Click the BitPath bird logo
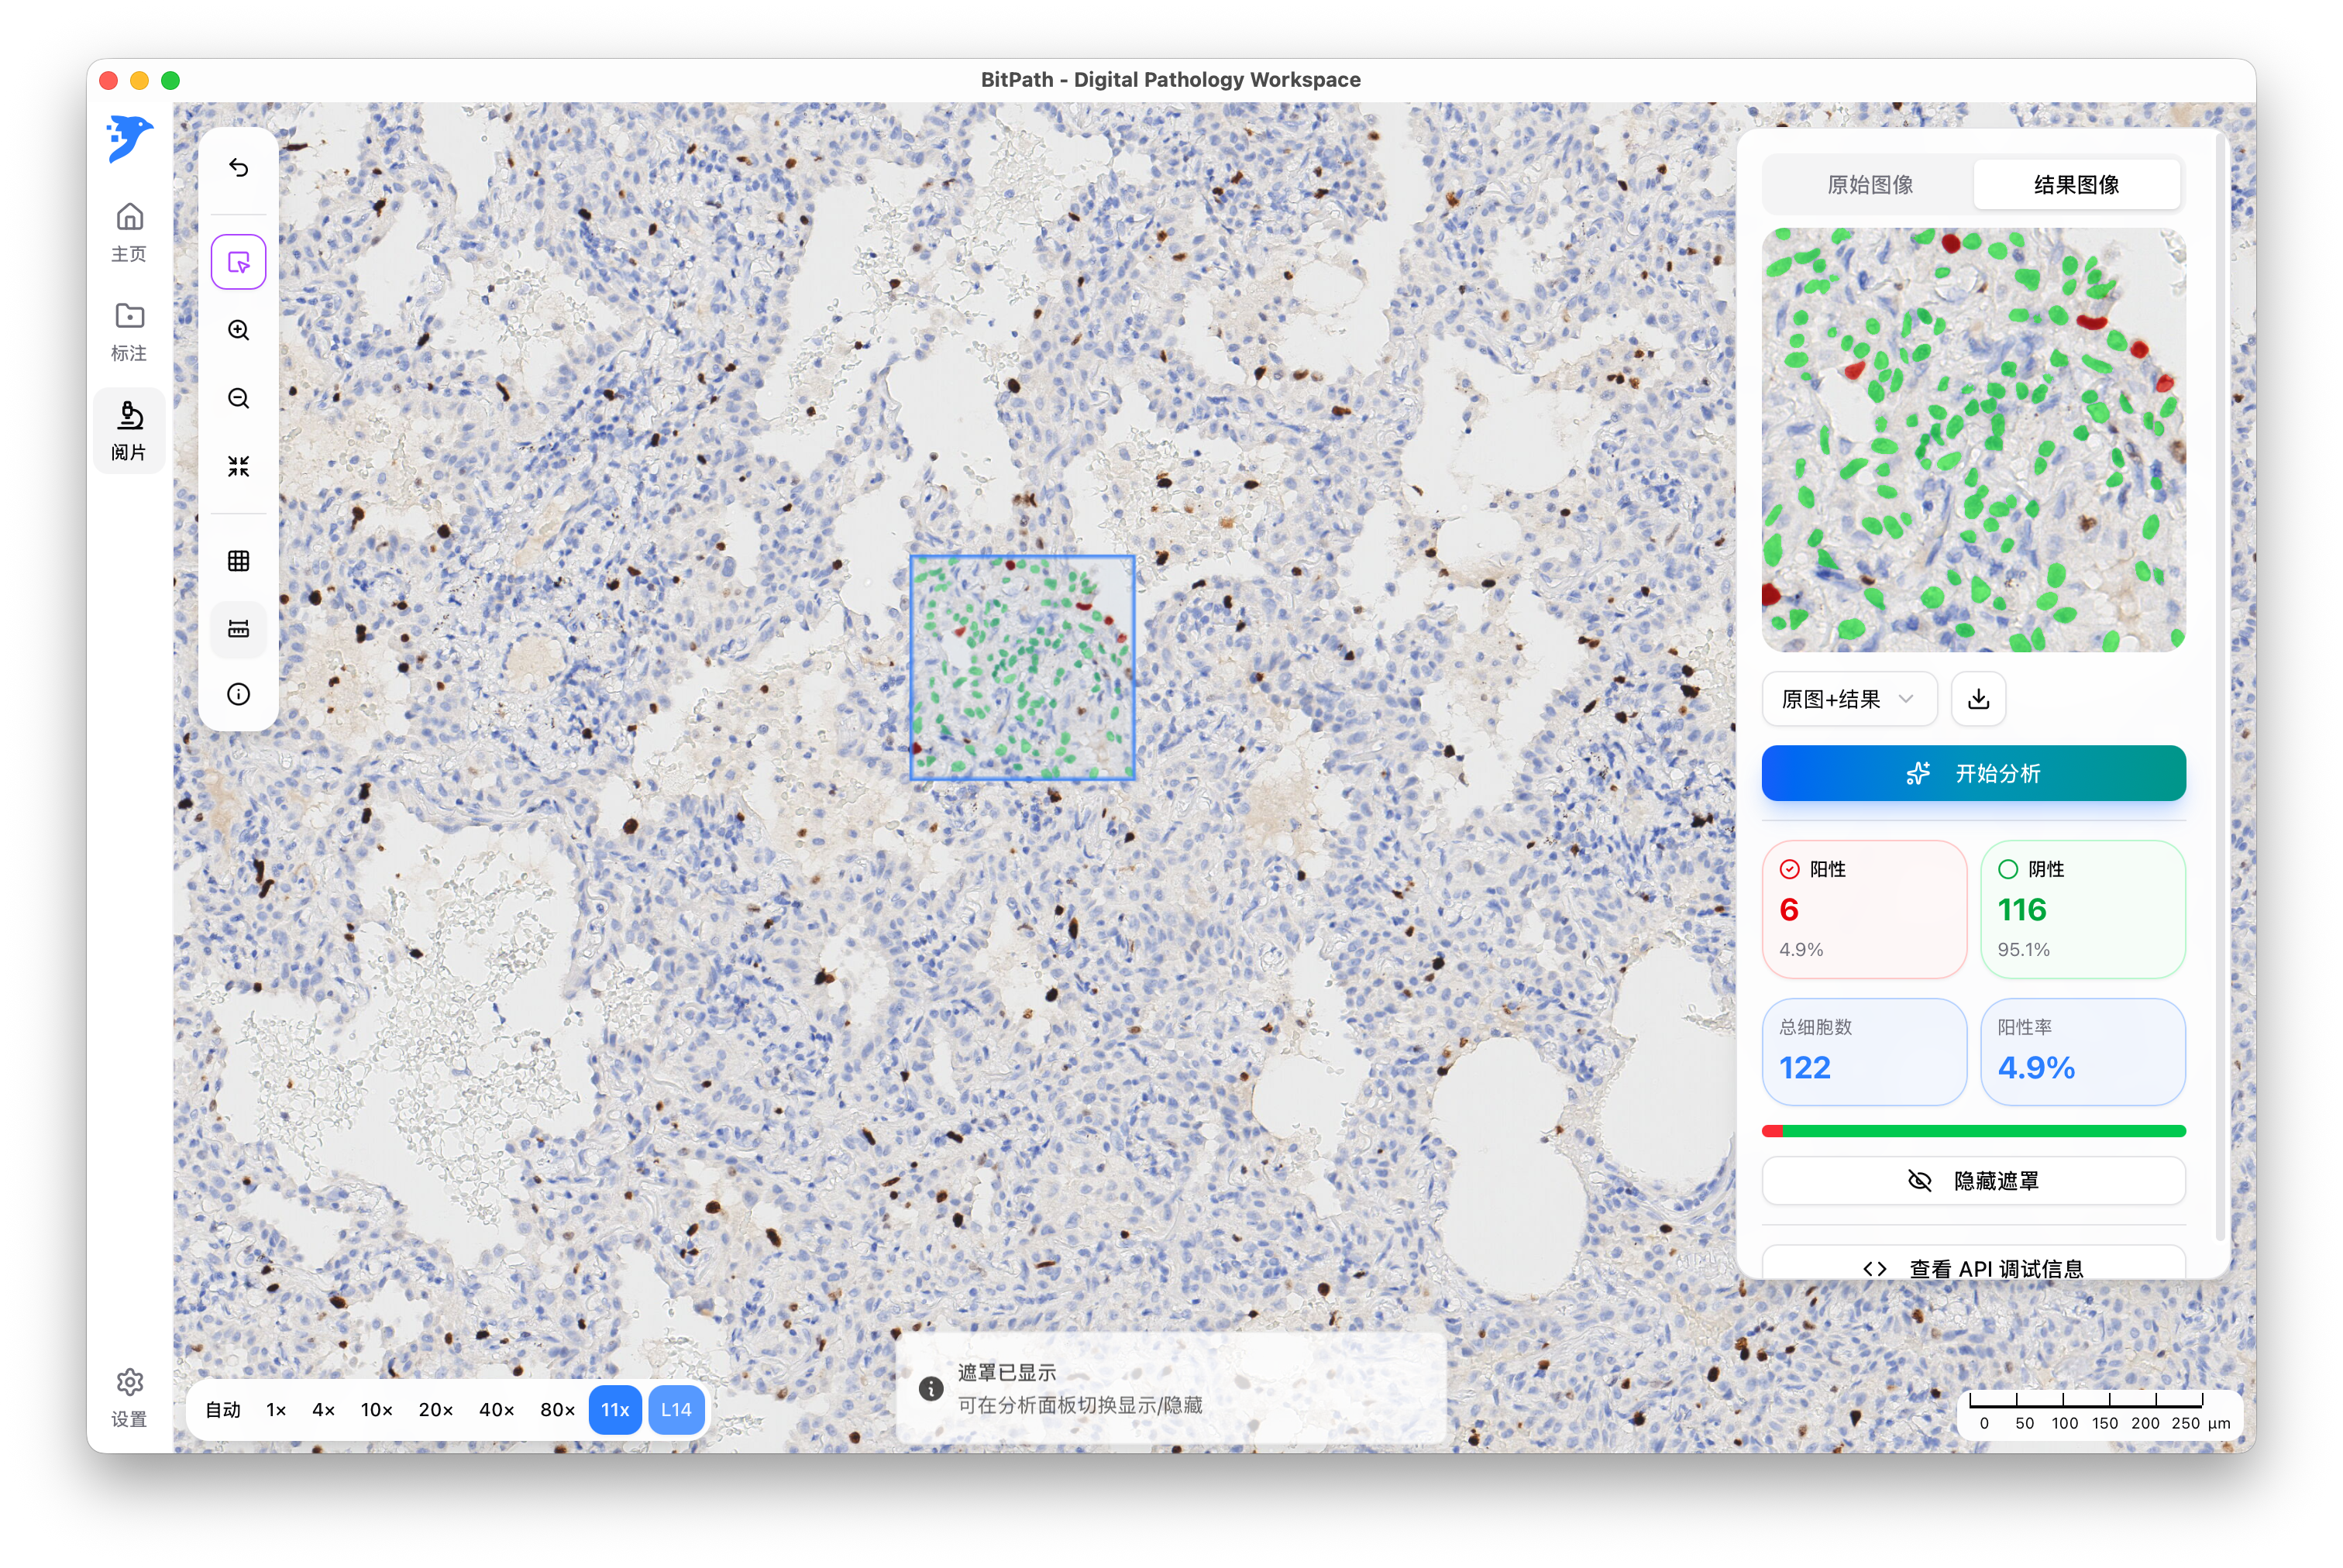Screen dimensions: 2343x1568 point(129,138)
